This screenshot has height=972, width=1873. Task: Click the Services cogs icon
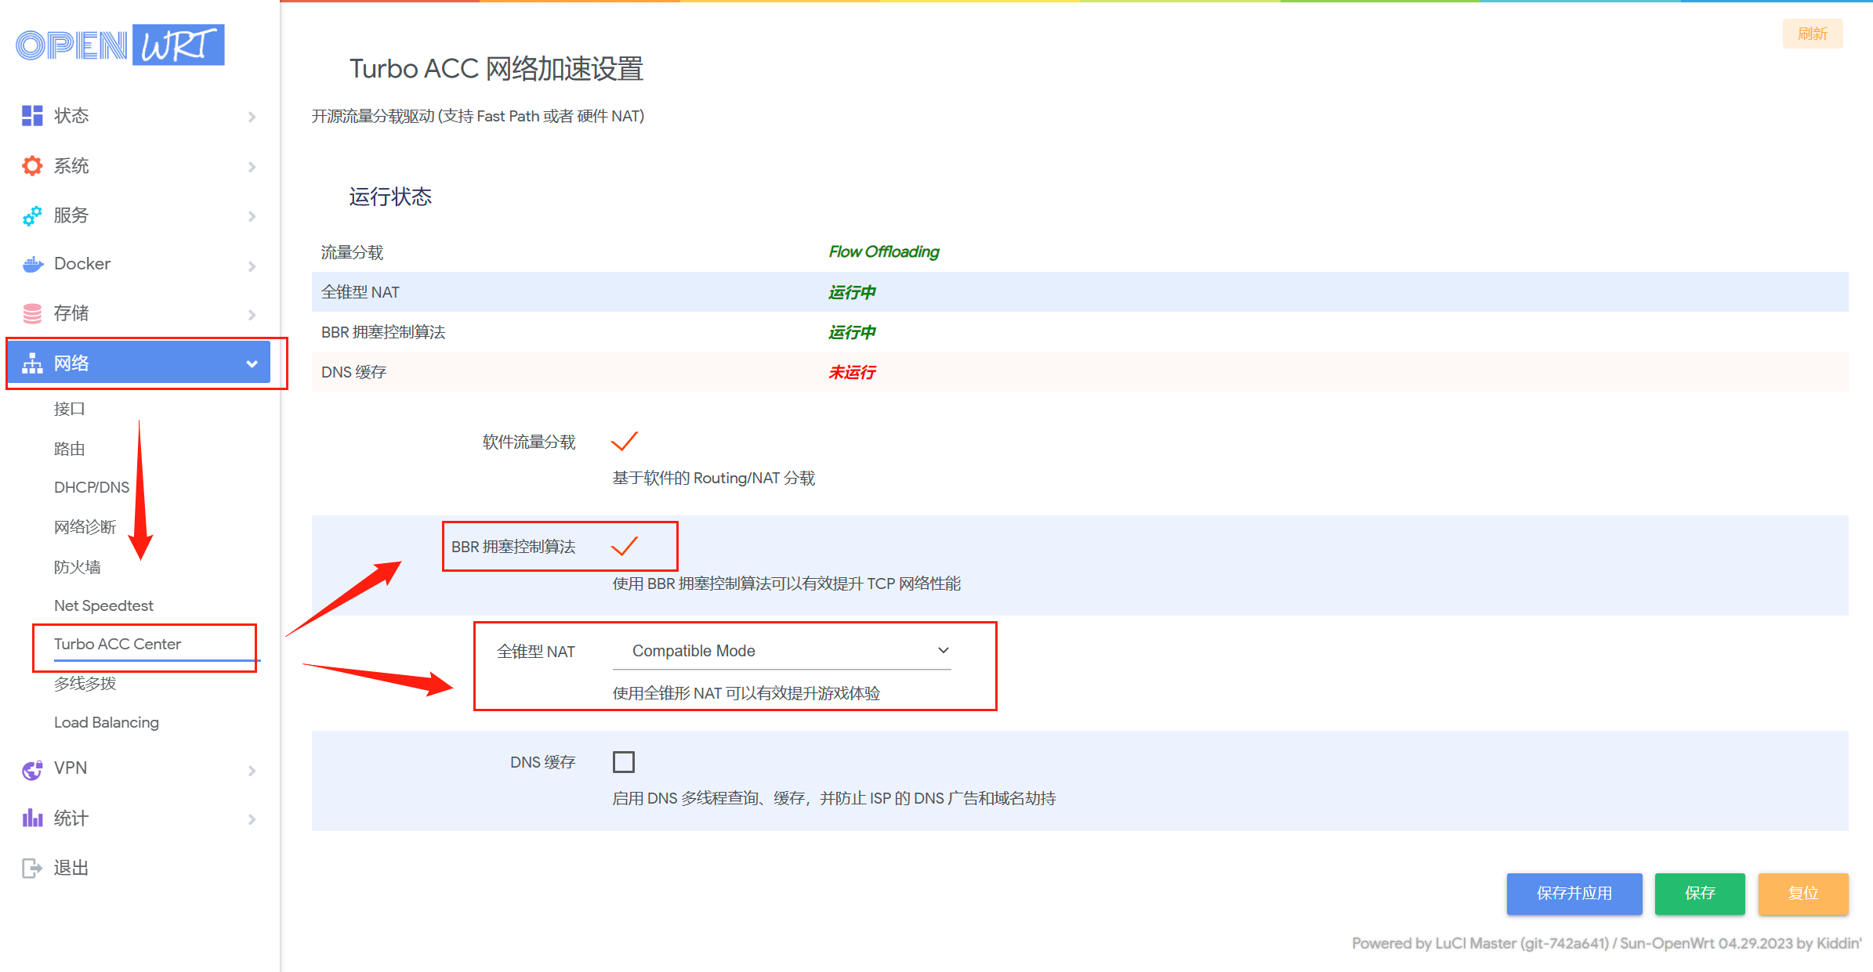(32, 216)
